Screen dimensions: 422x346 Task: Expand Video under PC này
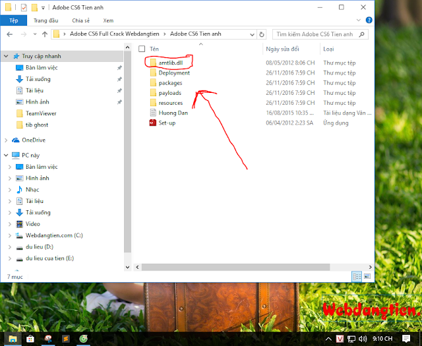click(x=10, y=224)
